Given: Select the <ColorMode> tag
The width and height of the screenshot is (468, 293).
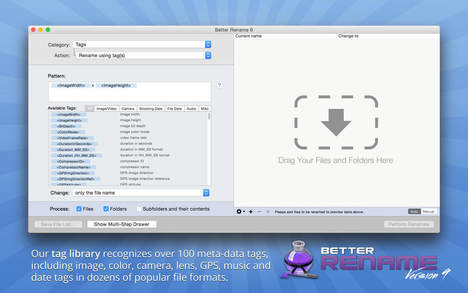Looking at the screenshot, I should click(68, 132).
